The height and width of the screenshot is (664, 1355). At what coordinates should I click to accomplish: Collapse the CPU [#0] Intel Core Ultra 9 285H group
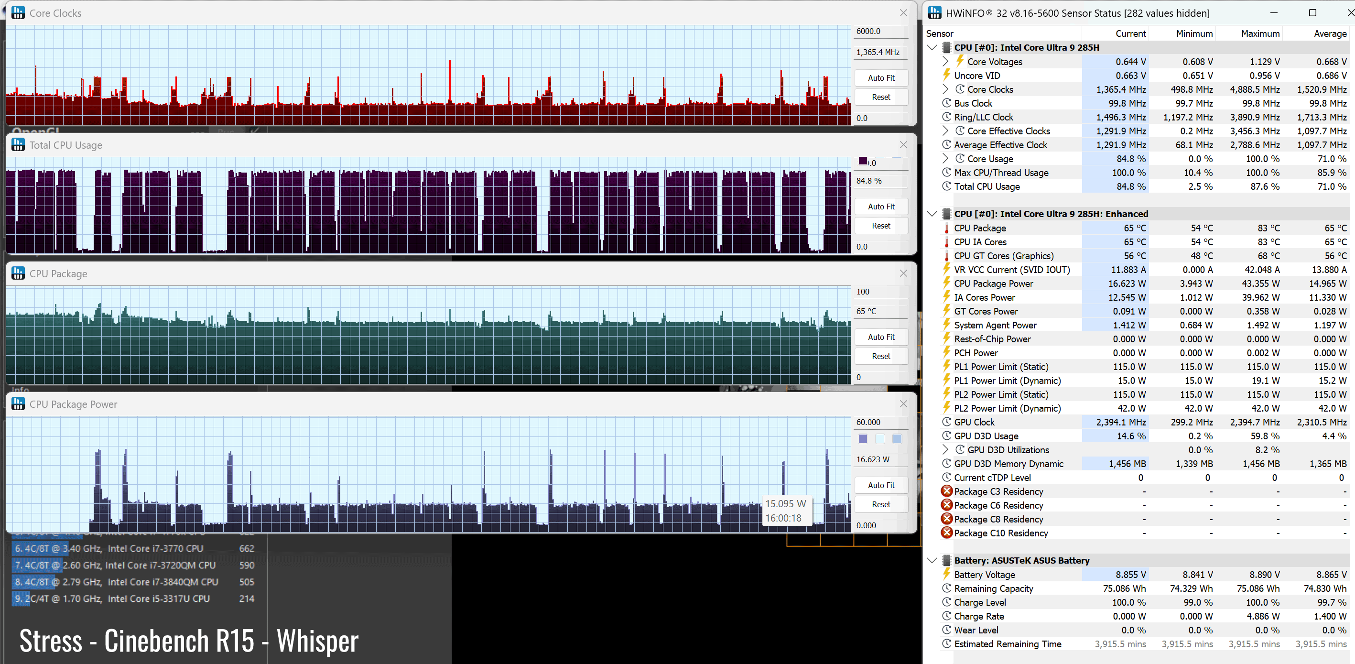(932, 47)
